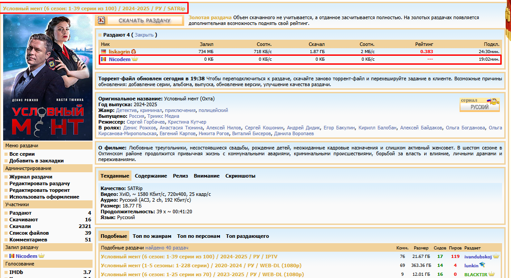This screenshot has height=278, width=511.
Task: Click the "Условный мент" poster image
Action: pos(47,78)
